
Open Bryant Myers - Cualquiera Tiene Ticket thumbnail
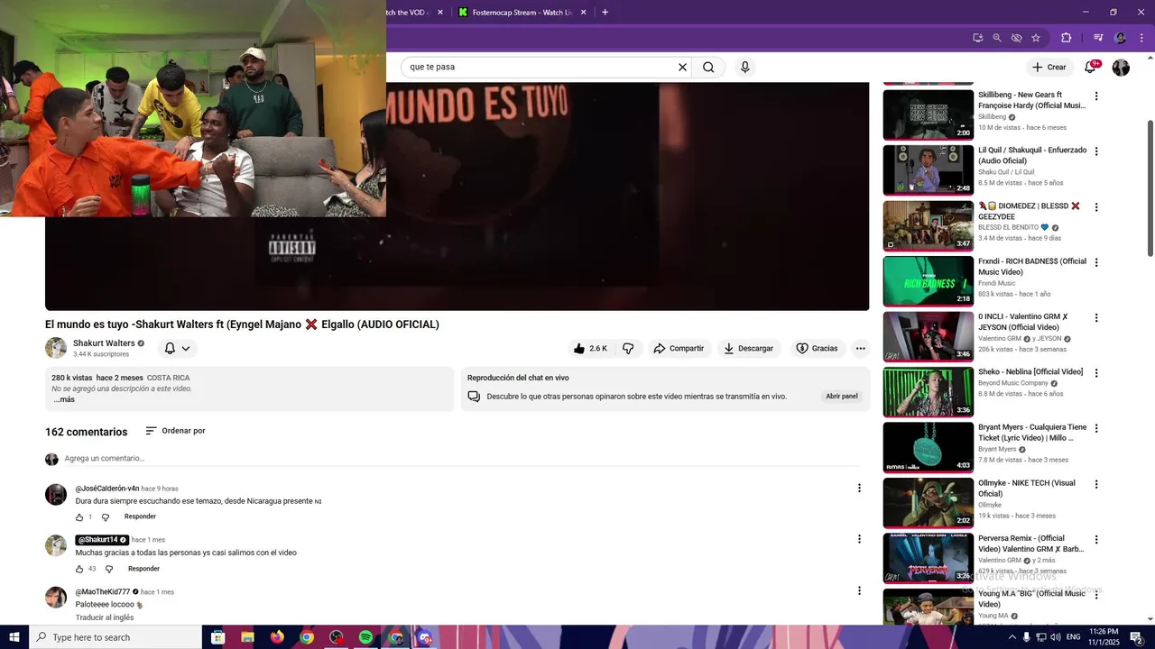(928, 447)
